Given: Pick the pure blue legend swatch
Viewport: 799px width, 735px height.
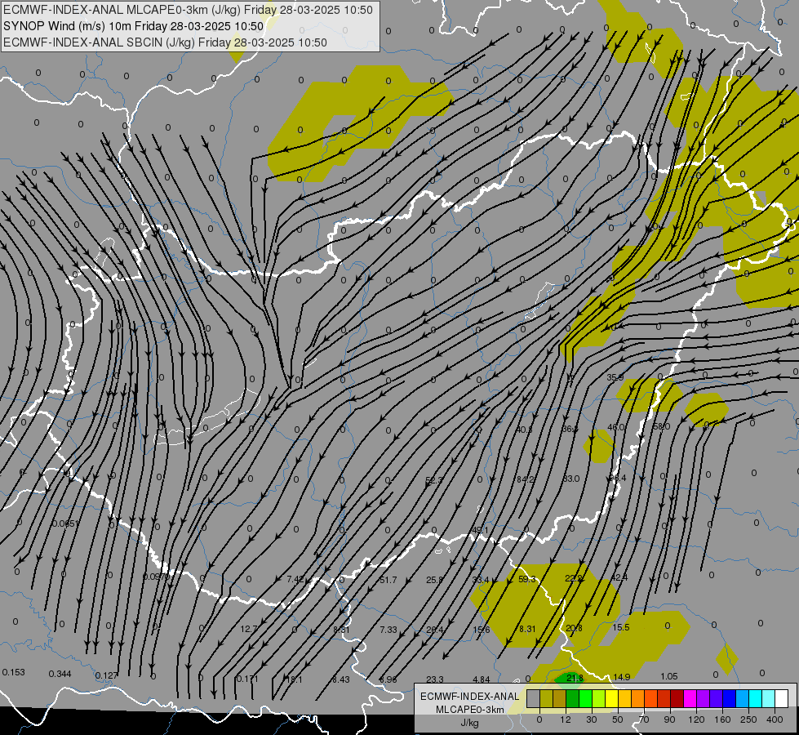Looking at the screenshot, I should tap(729, 698).
